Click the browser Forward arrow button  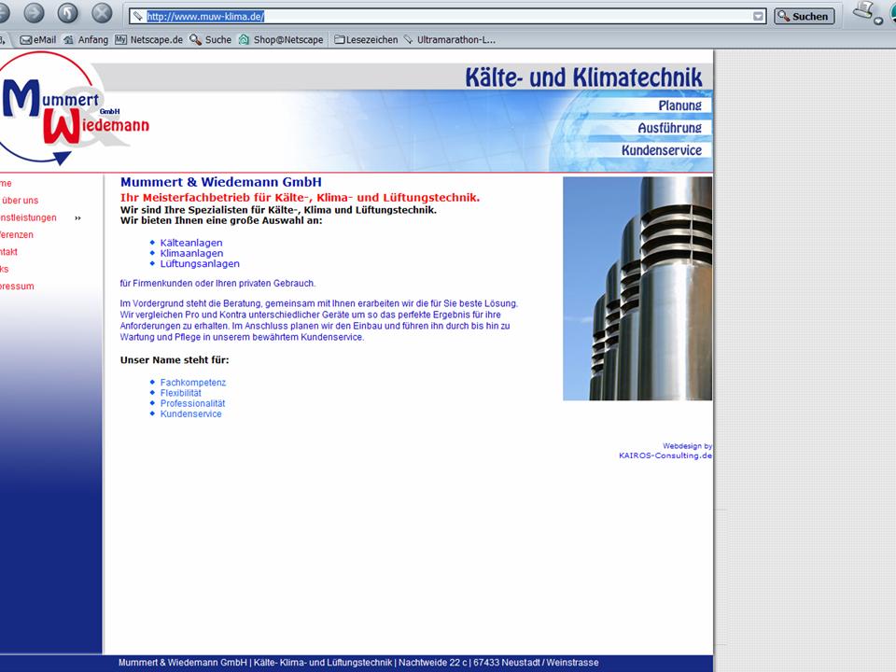34,13
